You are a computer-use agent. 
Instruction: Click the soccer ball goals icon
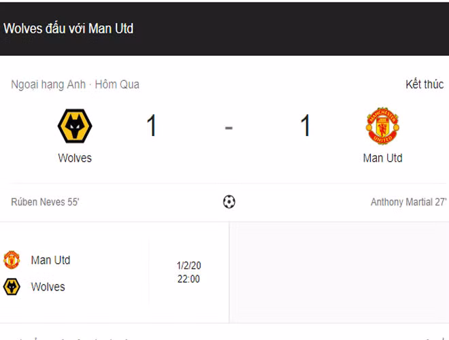(x=229, y=202)
